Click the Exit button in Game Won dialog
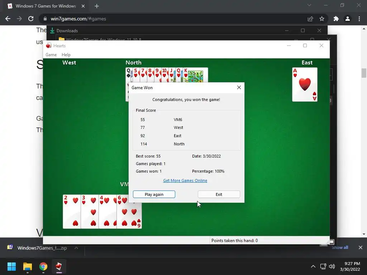367x275 pixels. click(x=219, y=194)
